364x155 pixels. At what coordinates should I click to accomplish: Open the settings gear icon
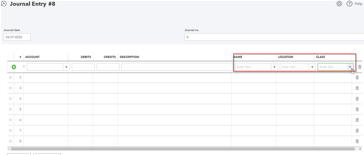(x=339, y=4)
